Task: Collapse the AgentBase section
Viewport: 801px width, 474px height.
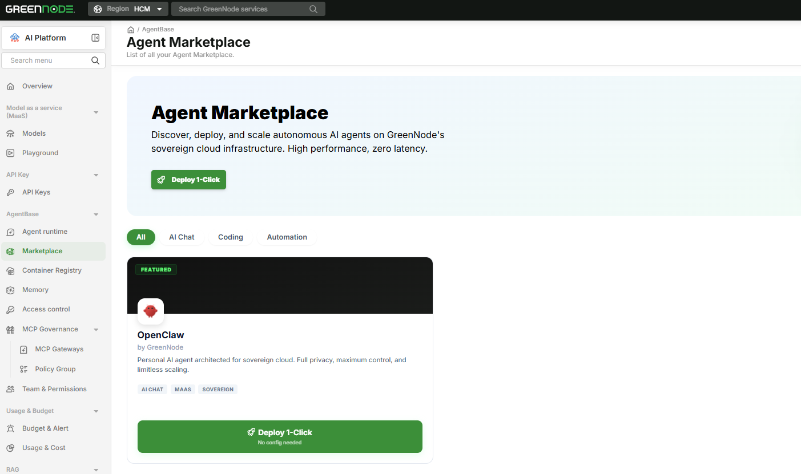Action: coord(96,214)
